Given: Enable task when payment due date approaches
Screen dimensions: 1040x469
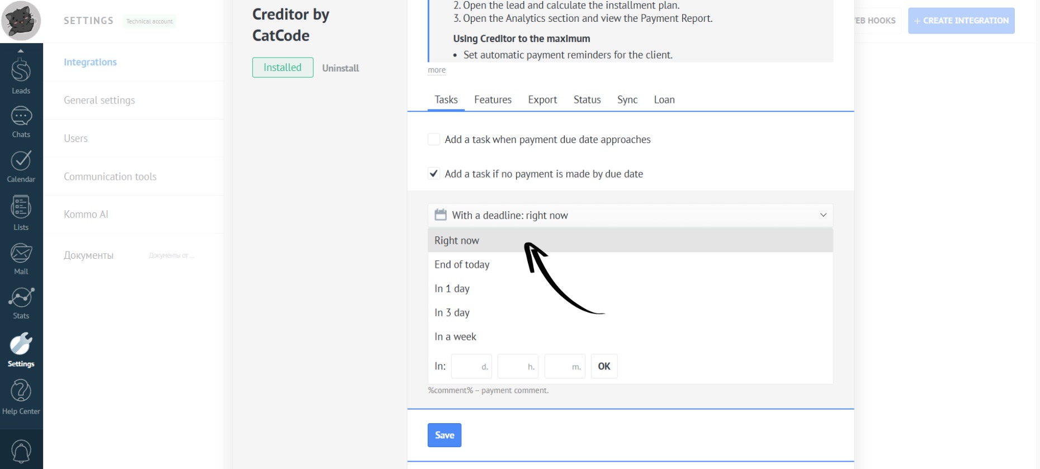Looking at the screenshot, I should click(x=434, y=139).
